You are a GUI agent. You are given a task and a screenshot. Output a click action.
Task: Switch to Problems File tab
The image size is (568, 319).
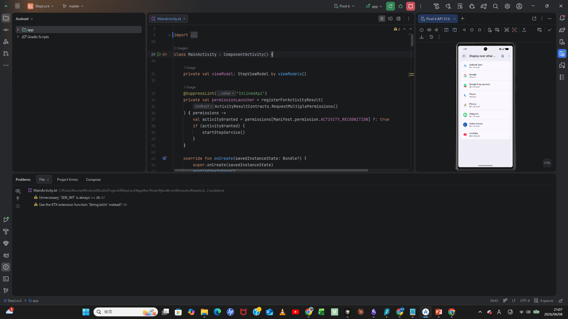click(x=43, y=179)
